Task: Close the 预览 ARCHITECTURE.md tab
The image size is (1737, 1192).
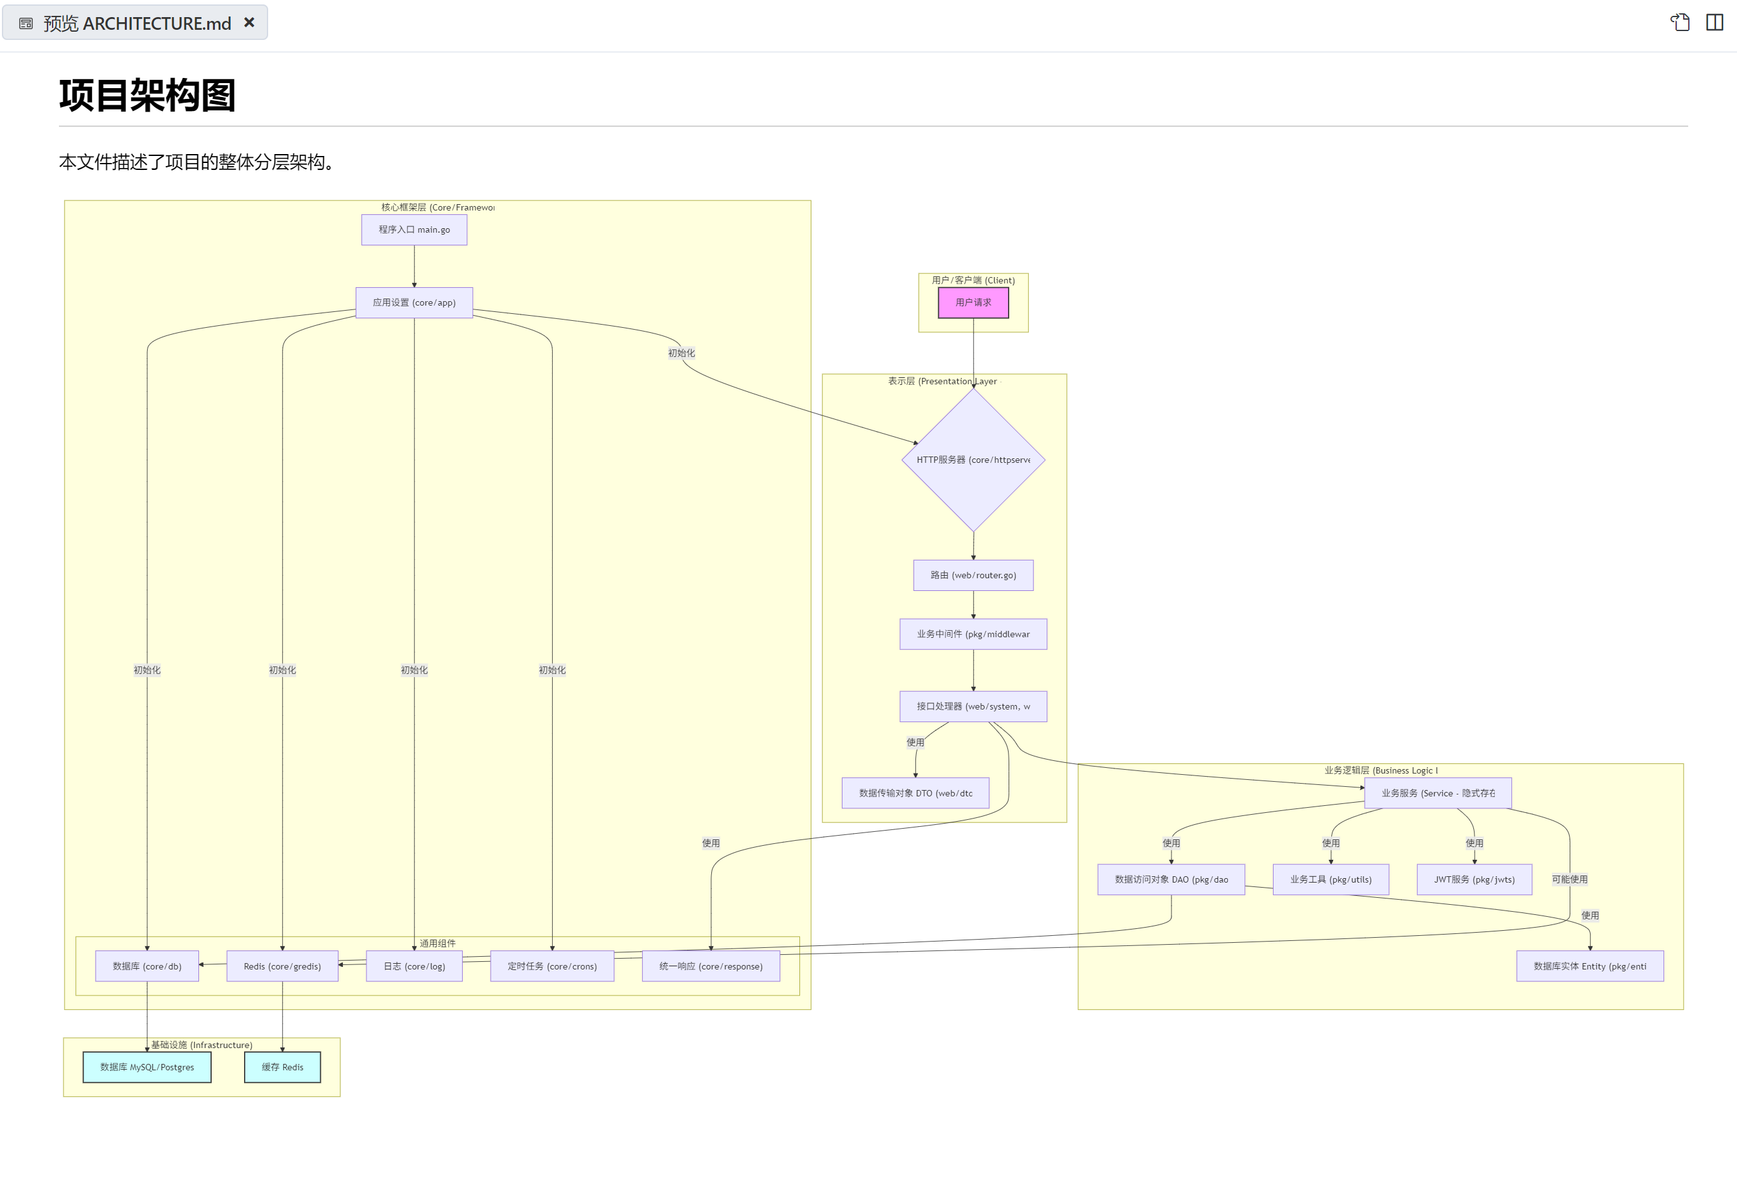Action: tap(250, 22)
